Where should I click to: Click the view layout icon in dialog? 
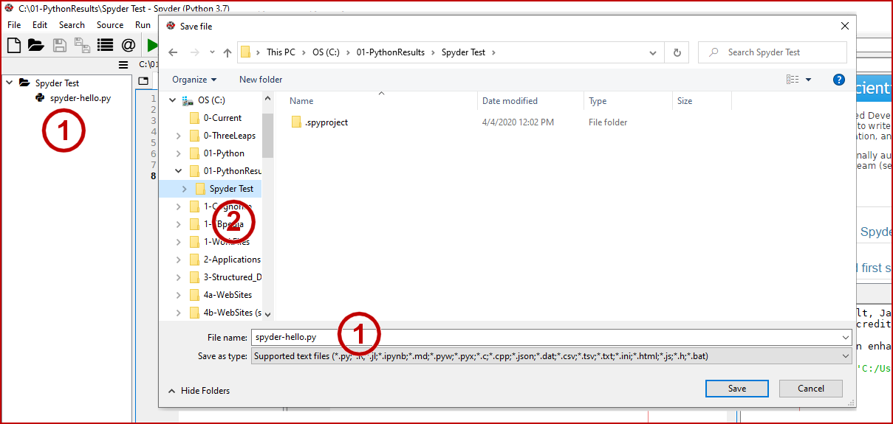[793, 80]
